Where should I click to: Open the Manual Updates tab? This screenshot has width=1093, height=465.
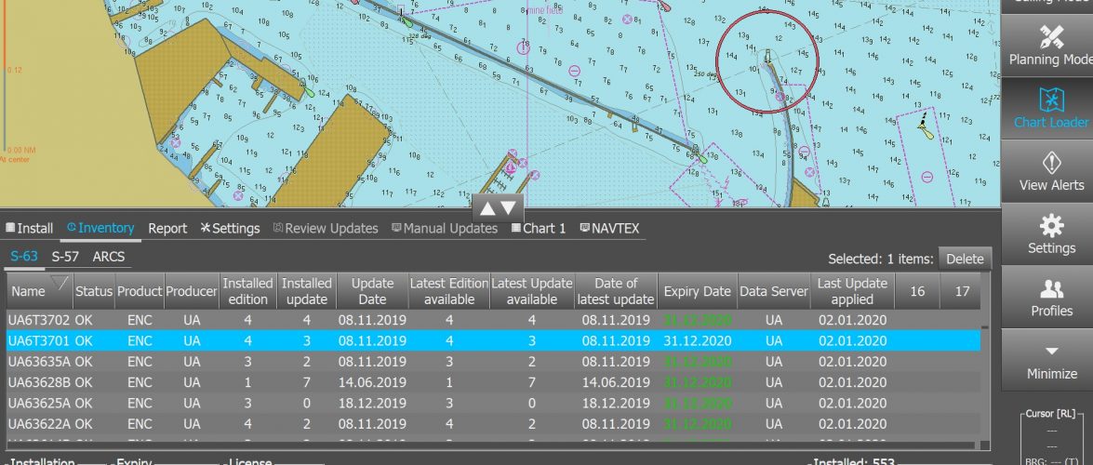445,229
